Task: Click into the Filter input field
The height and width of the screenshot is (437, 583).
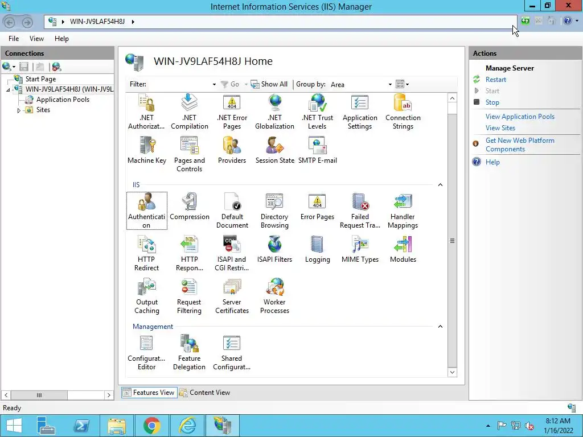Action: (179, 84)
